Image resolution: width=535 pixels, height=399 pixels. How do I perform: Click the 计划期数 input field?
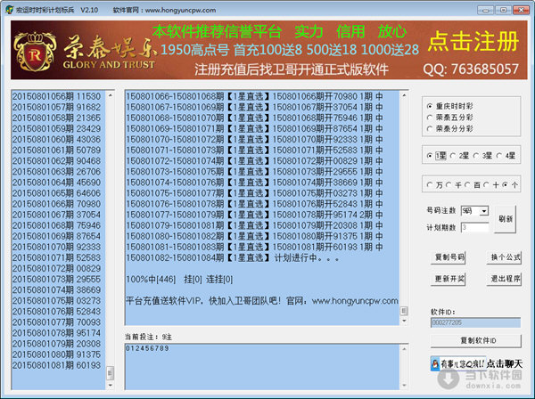pos(474,228)
